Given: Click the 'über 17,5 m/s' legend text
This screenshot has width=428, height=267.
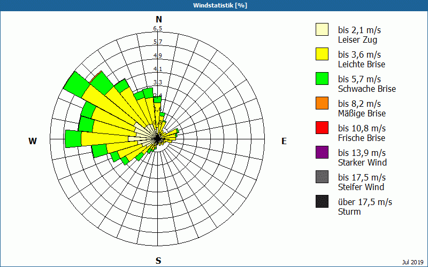Looking at the screenshot, I should [365, 202].
